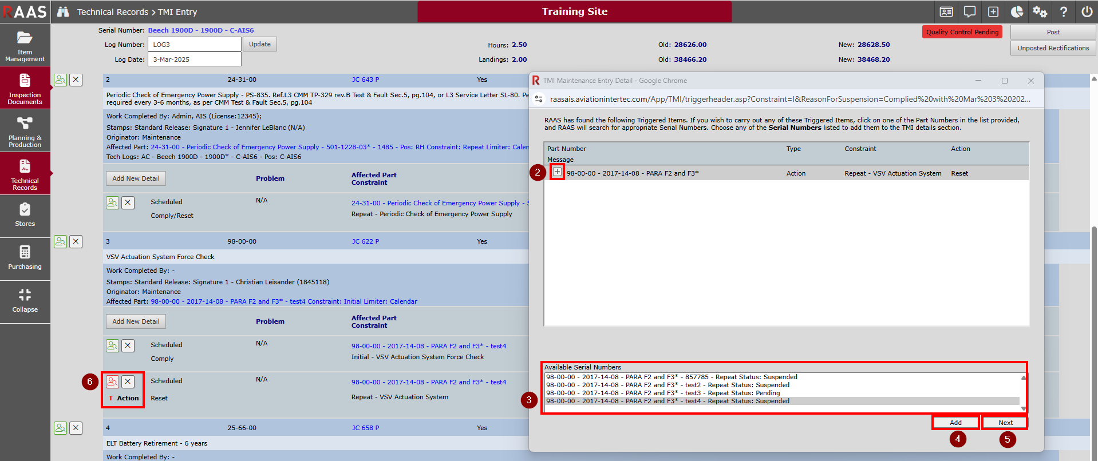Click the binoculars search icon

point(63,12)
